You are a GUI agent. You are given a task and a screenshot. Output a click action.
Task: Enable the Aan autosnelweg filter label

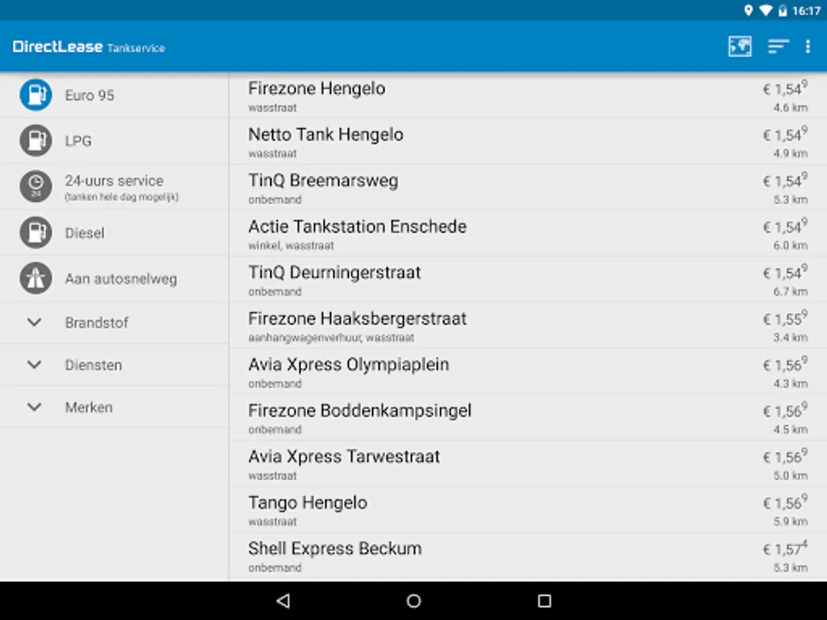(121, 279)
